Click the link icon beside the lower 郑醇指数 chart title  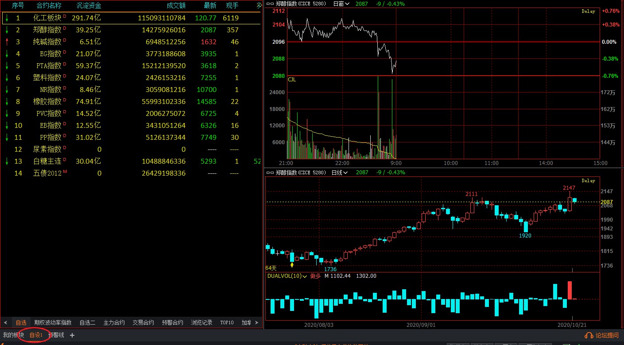click(270, 172)
